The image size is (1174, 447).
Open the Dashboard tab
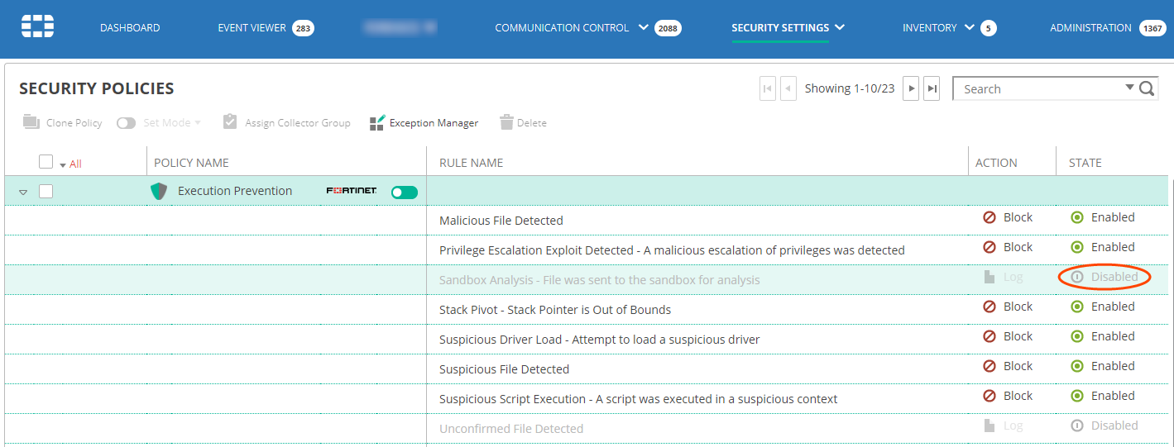click(x=130, y=27)
